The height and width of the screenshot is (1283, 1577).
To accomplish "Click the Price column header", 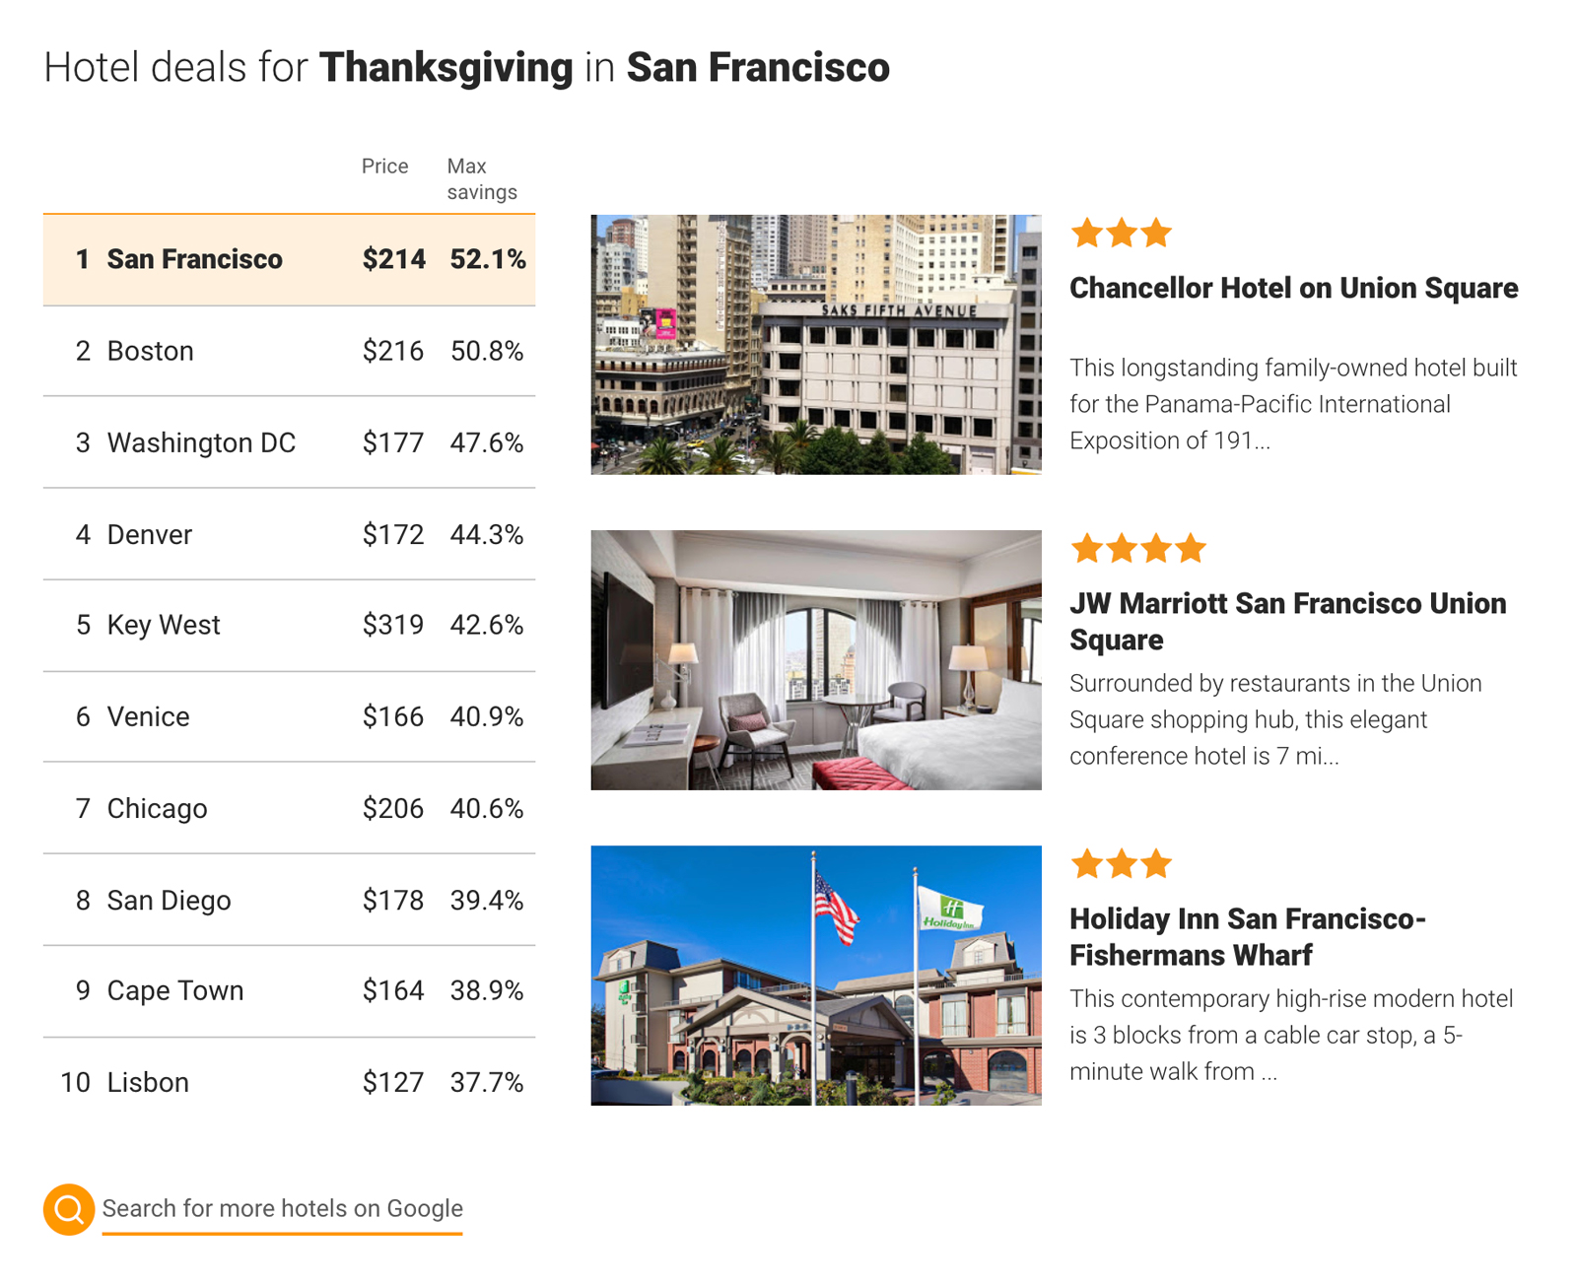I will click(x=384, y=167).
